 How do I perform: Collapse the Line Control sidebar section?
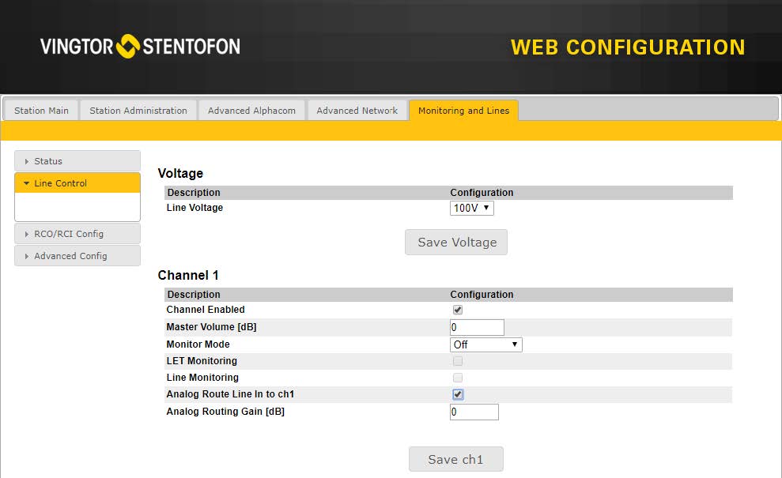pyautogui.click(x=77, y=183)
